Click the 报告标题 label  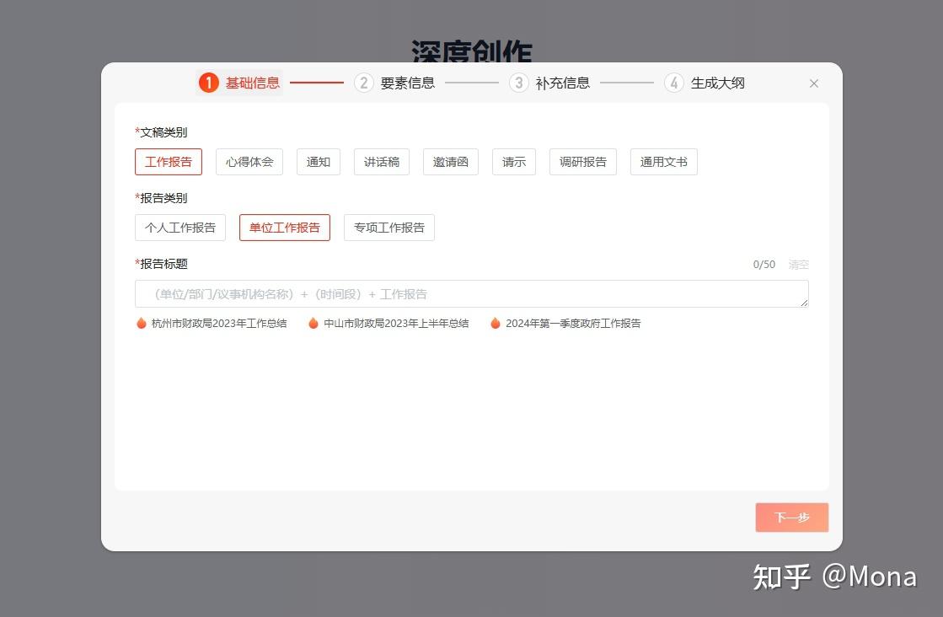coord(161,264)
